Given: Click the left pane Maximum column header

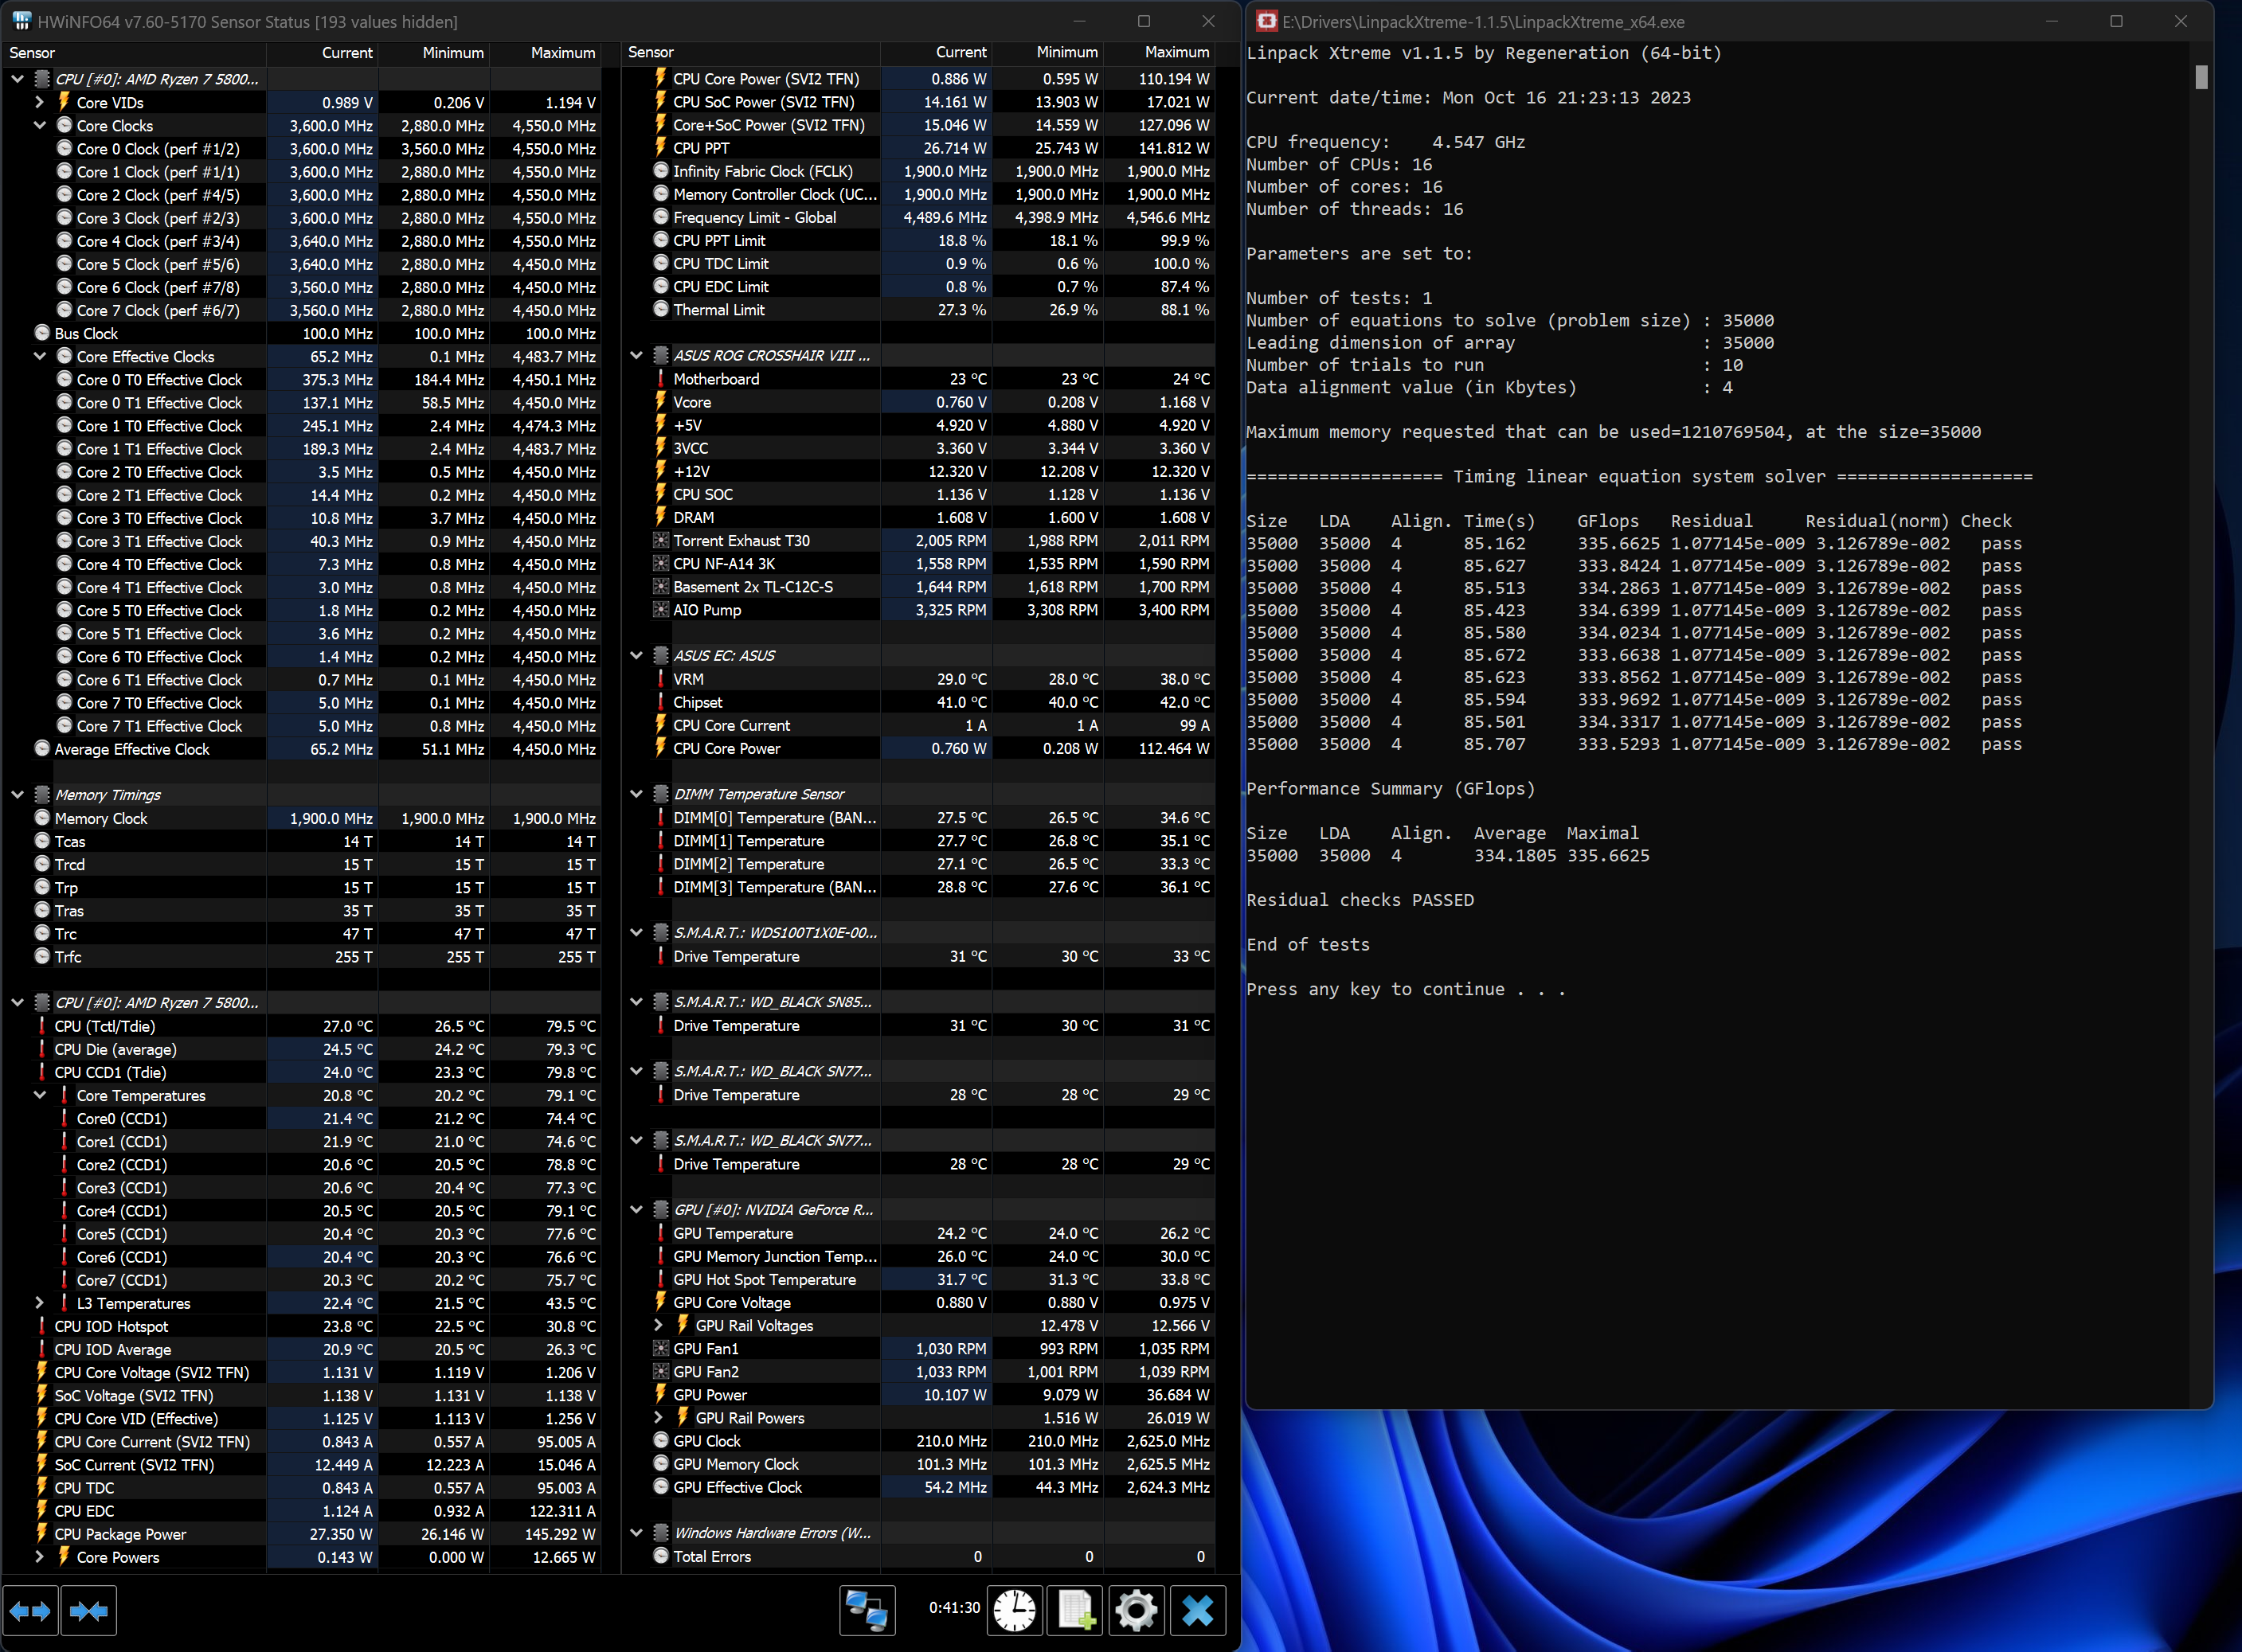Looking at the screenshot, I should 546,53.
